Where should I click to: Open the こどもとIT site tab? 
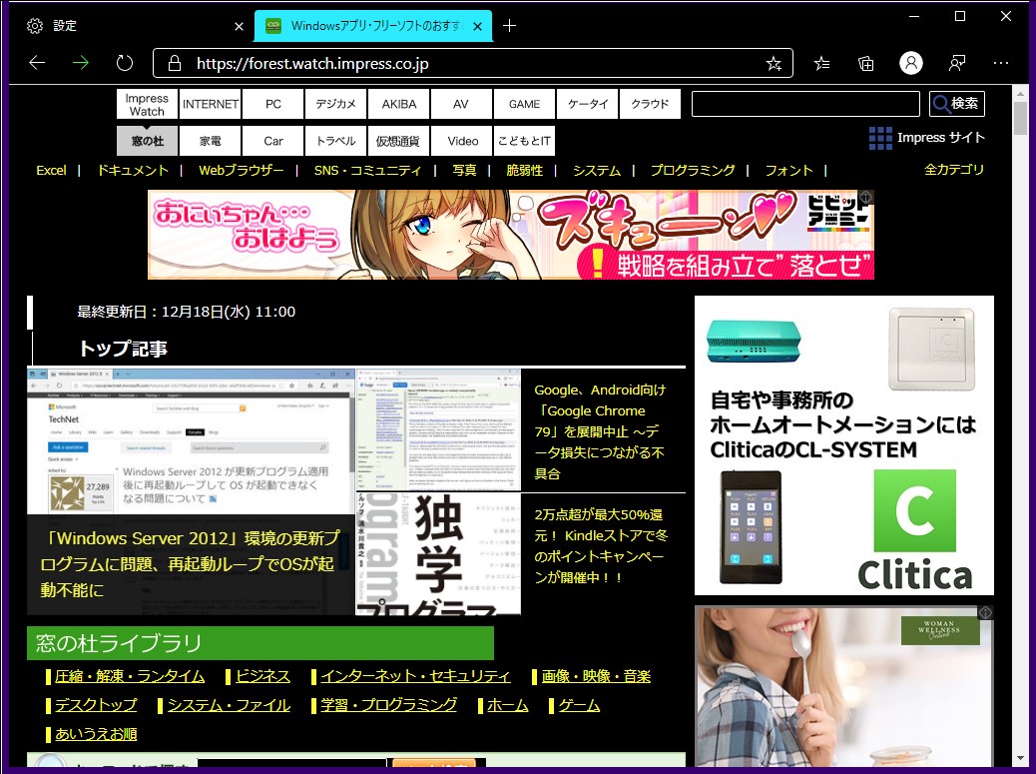click(x=525, y=141)
